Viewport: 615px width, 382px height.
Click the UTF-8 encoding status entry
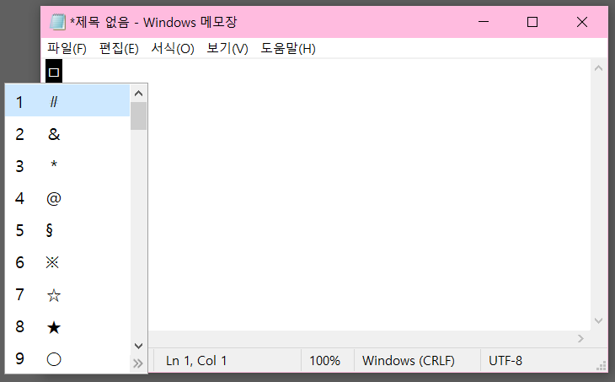[x=505, y=360]
